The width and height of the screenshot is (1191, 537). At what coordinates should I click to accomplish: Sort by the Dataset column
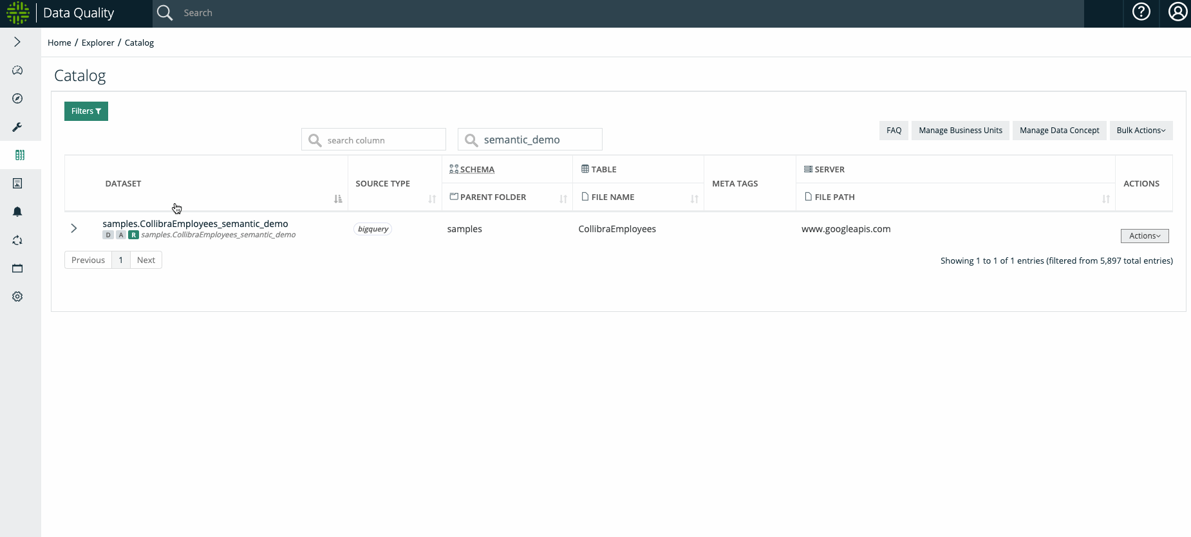click(338, 199)
